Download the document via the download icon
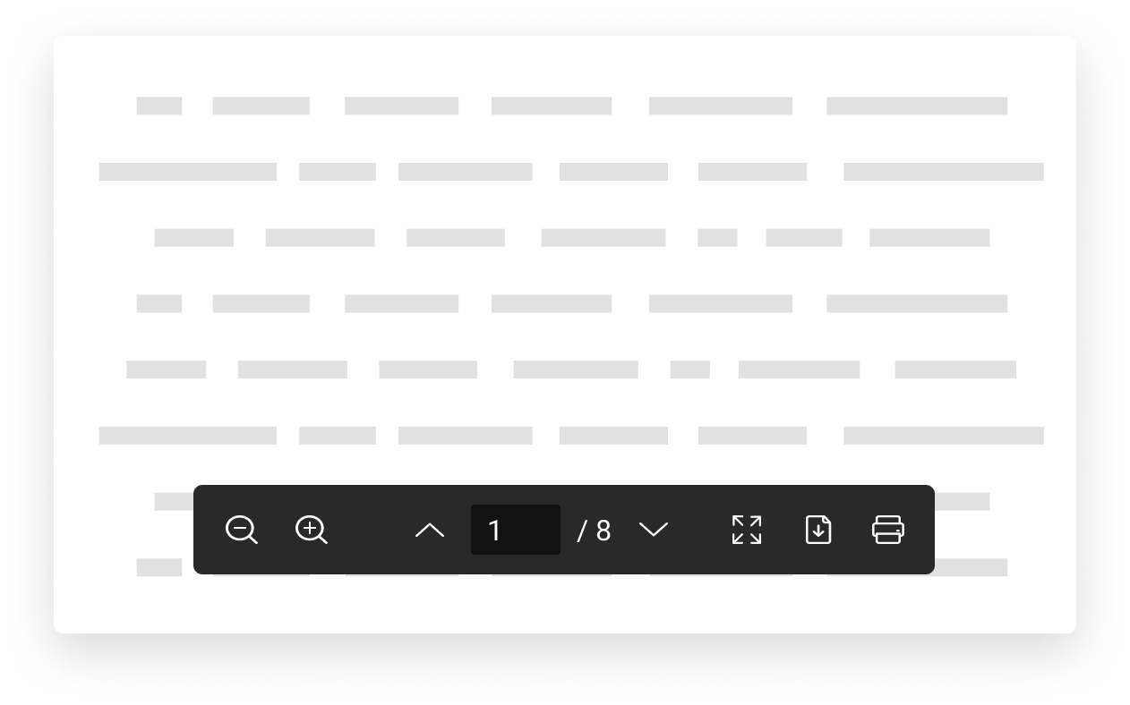 click(818, 530)
